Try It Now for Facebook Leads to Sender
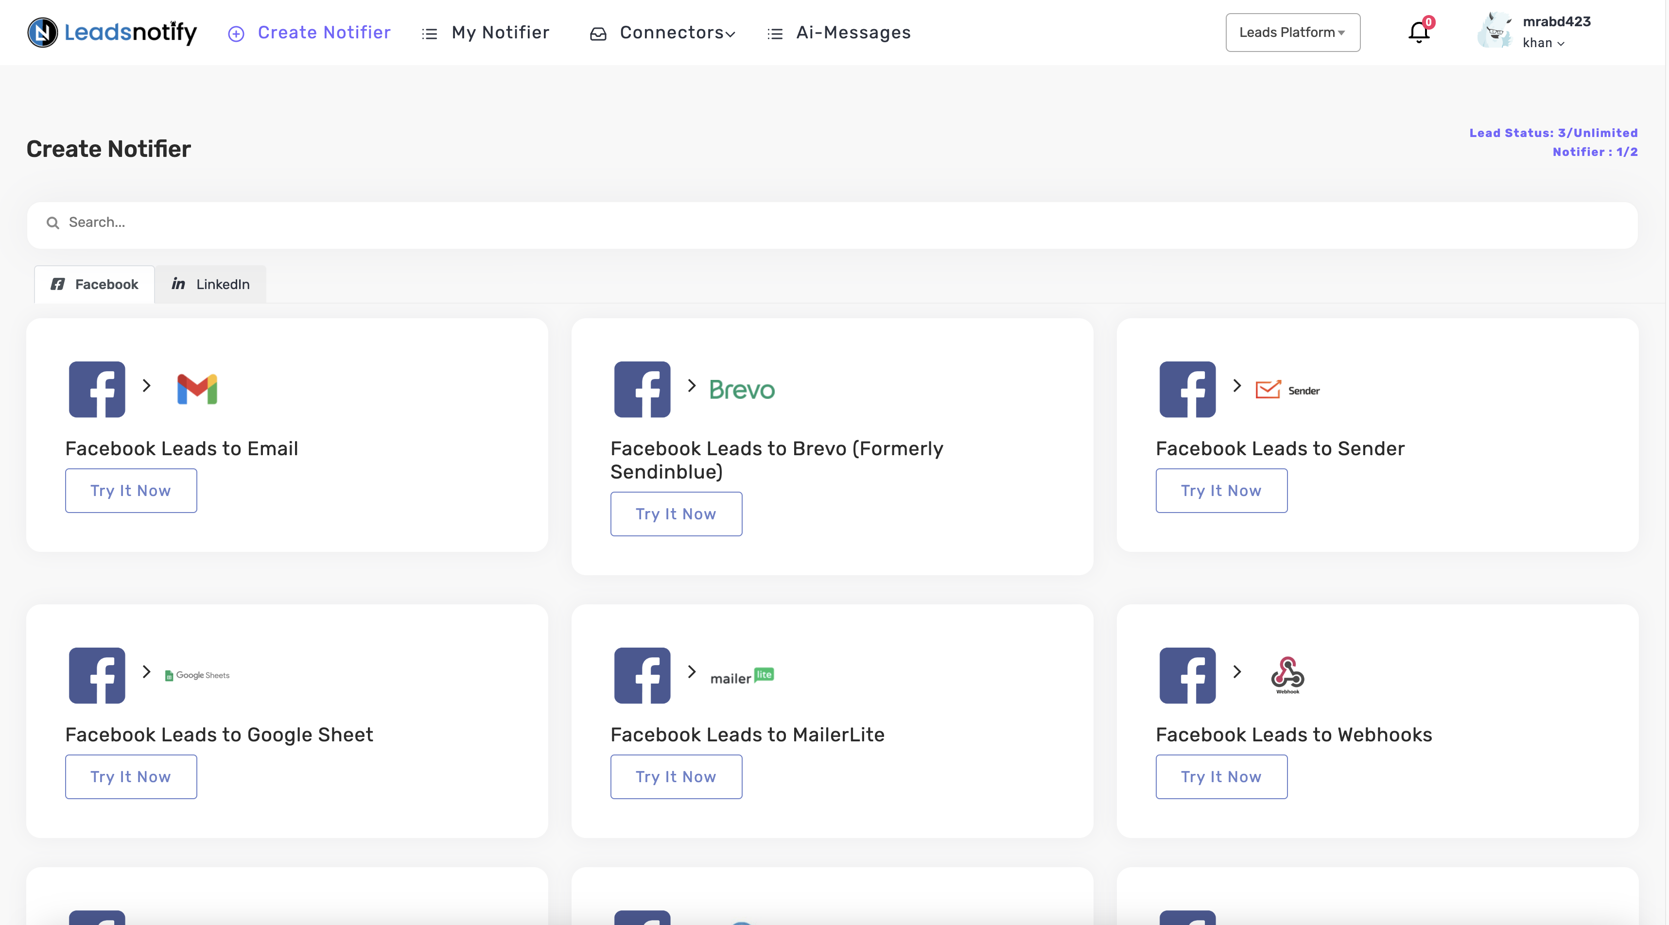 coord(1221,490)
